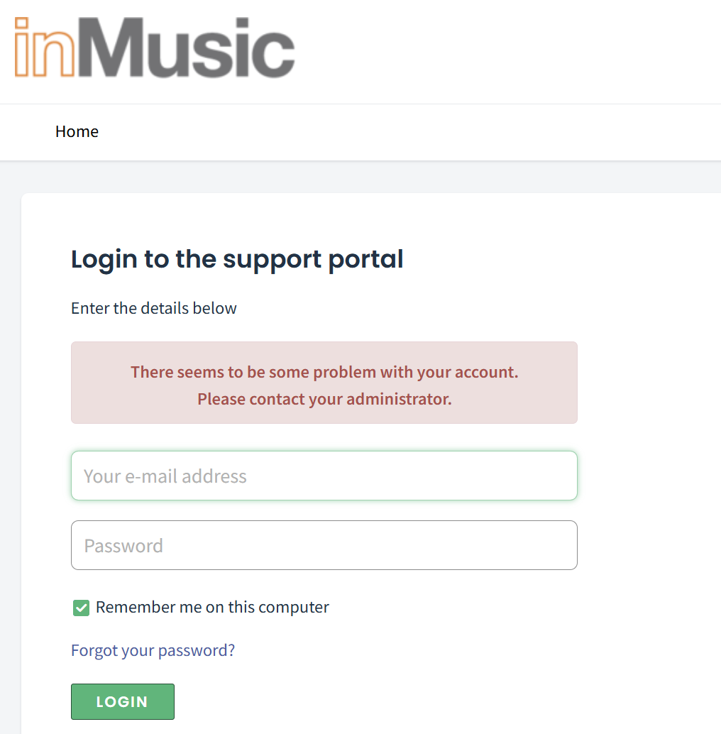Click the "Password" placeholder text
This screenshot has height=734, width=721.
tap(123, 546)
